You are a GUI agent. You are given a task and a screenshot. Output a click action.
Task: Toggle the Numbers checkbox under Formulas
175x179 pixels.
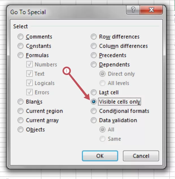pyautogui.click(x=29, y=65)
